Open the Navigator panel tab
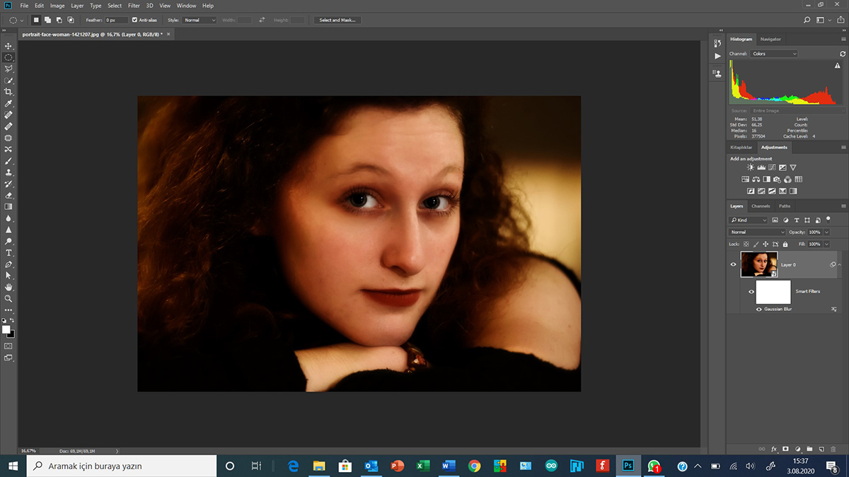Image resolution: width=849 pixels, height=477 pixels. pyautogui.click(x=770, y=39)
